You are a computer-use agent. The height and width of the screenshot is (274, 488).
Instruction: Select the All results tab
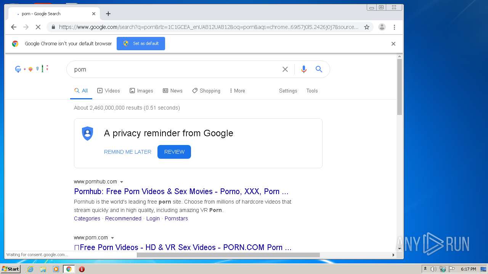[81, 91]
